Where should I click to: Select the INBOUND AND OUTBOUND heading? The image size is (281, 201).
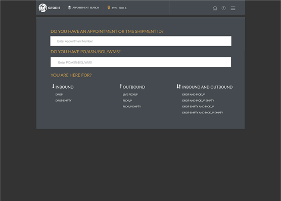(207, 87)
